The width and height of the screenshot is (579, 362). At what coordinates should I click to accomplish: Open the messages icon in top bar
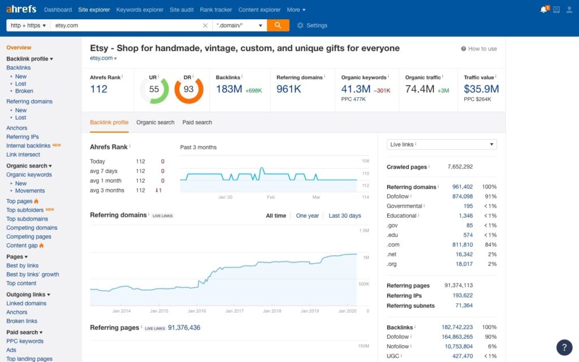(556, 10)
